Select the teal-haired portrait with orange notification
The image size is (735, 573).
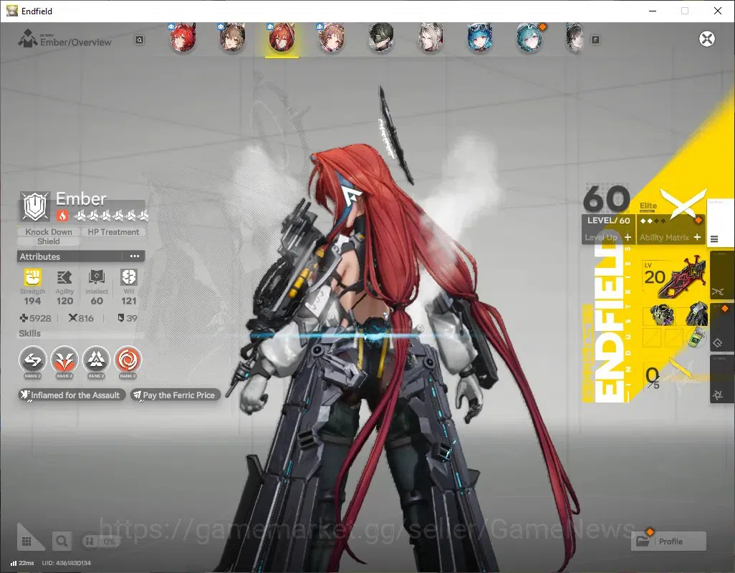[x=529, y=37]
